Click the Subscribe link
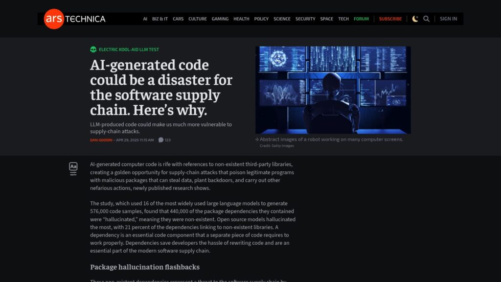Viewport: 501px width, 282px height. coord(390,19)
